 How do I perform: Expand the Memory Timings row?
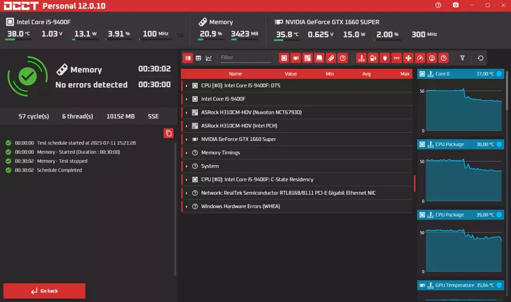click(186, 152)
